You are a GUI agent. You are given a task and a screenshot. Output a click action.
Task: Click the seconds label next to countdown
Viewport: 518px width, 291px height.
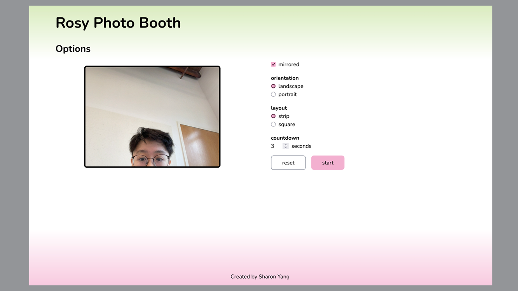pos(301,146)
